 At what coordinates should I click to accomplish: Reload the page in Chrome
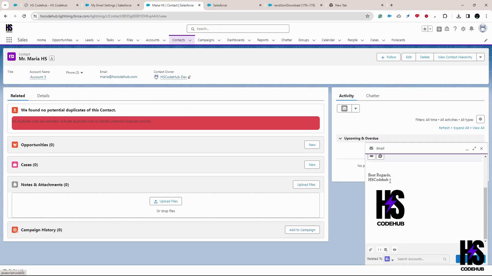pyautogui.click(x=24, y=16)
